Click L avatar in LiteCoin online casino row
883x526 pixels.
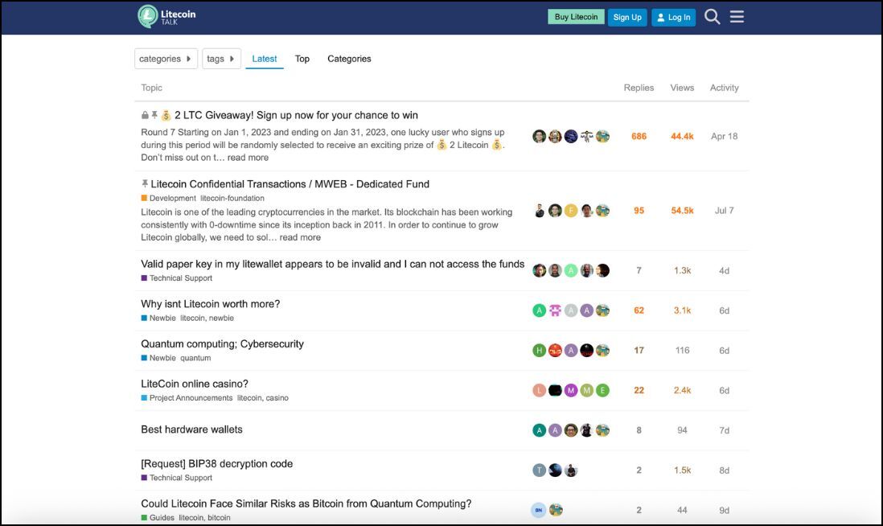tap(540, 390)
